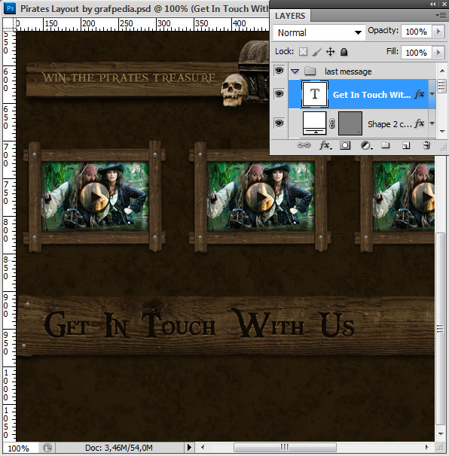Viewport: 449px width, 456px height.
Task: Add a layer mask
Action: tap(345, 145)
